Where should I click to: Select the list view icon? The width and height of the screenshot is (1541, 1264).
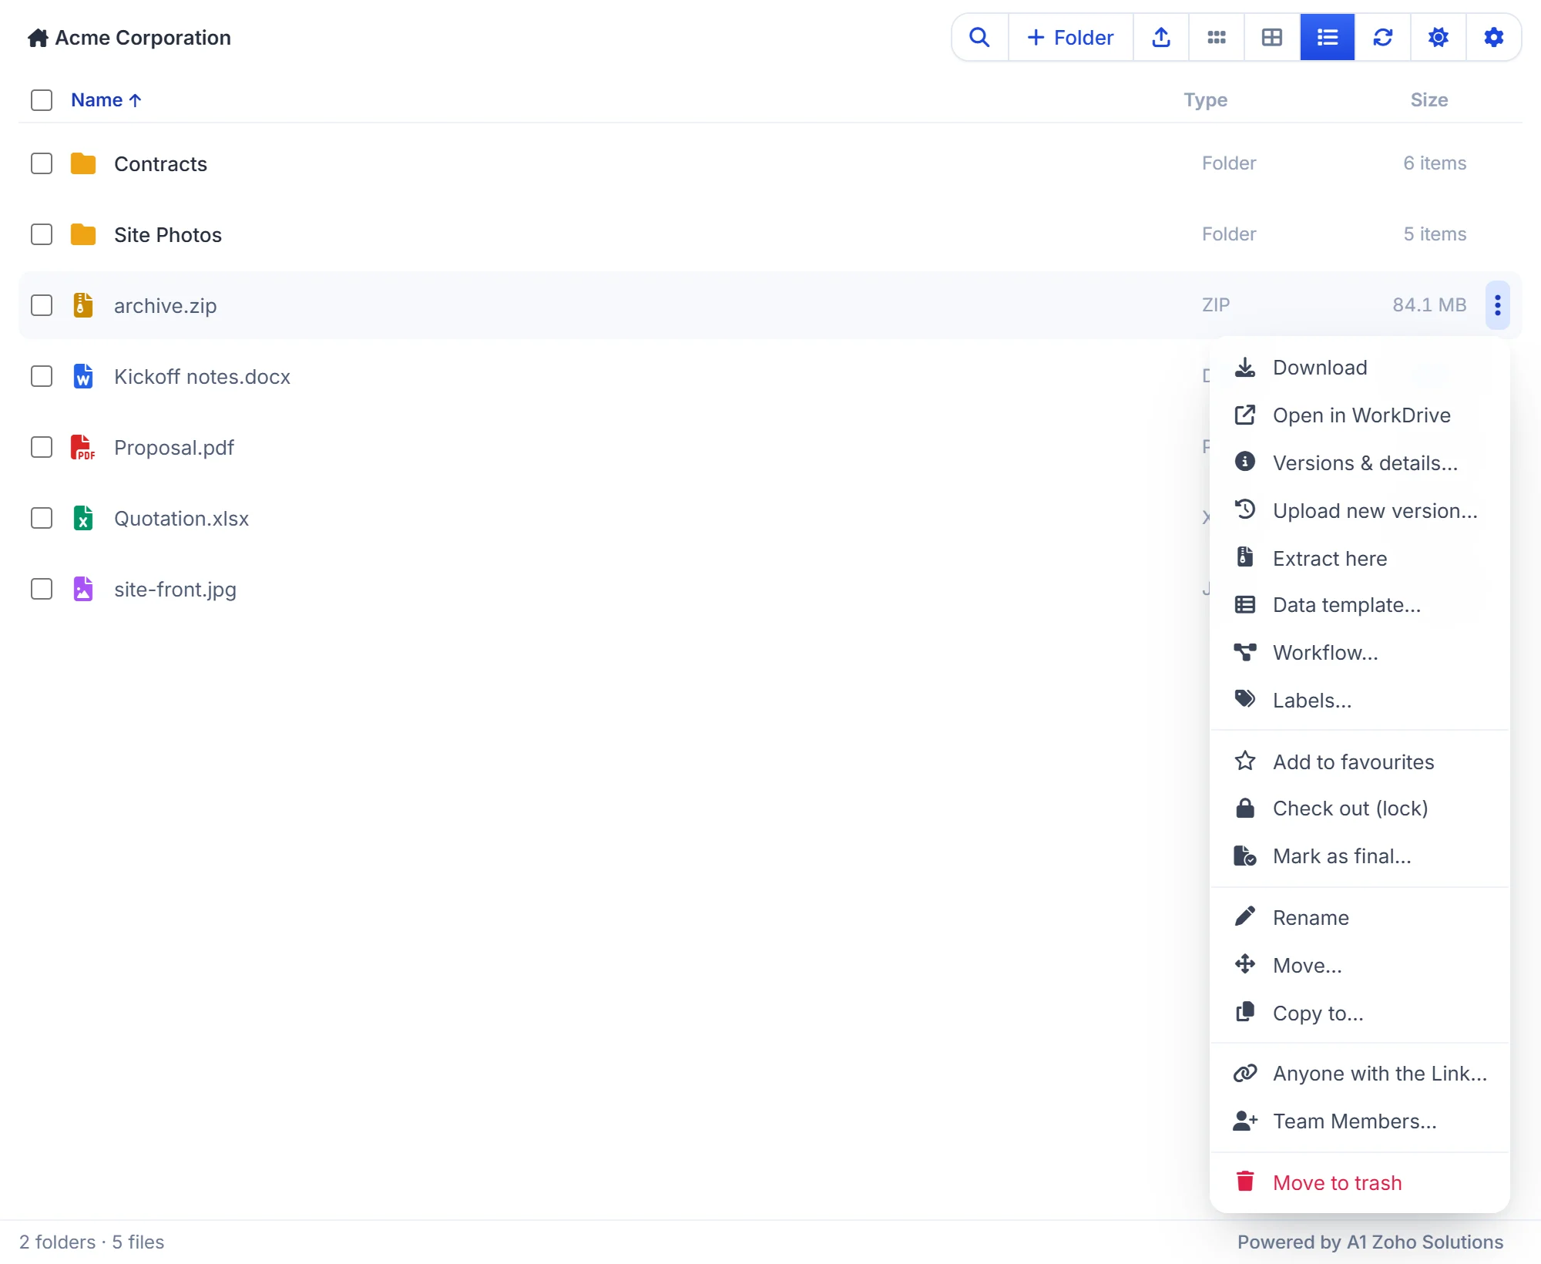click(x=1328, y=37)
